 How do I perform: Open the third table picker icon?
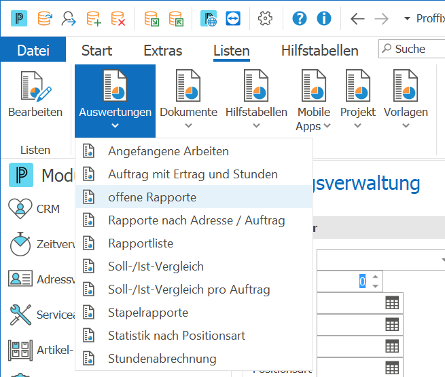[x=392, y=346]
